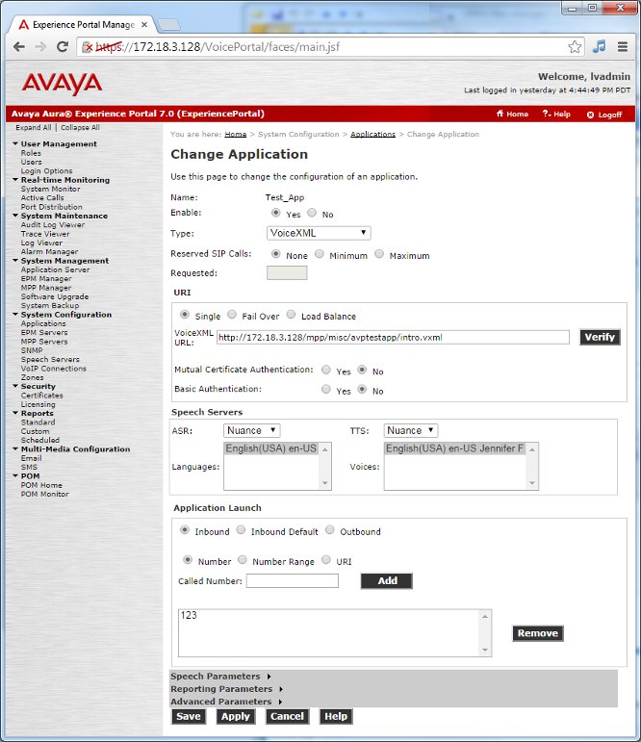641x742 pixels.
Task: Click the Save button
Action: [x=189, y=716]
